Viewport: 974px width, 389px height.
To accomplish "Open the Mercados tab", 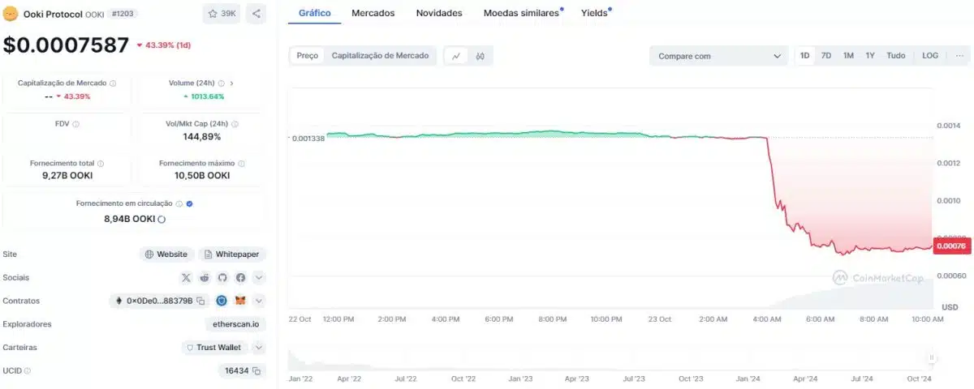I will (373, 13).
